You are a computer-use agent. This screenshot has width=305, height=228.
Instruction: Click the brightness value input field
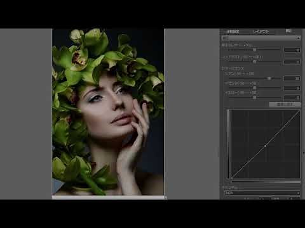(292, 50)
